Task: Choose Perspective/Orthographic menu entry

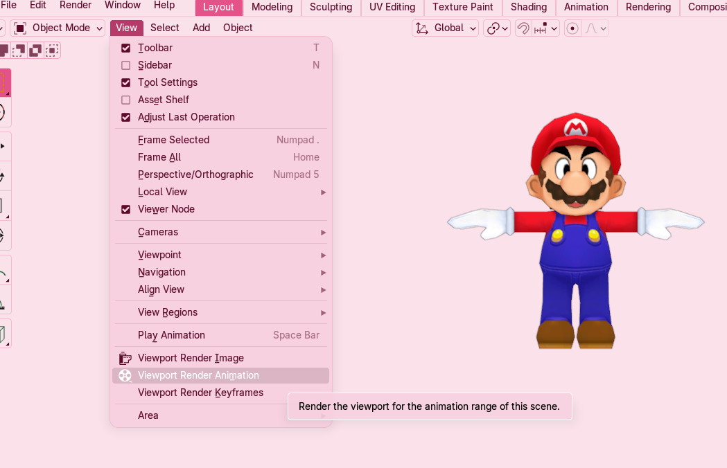Action: [x=220, y=174]
